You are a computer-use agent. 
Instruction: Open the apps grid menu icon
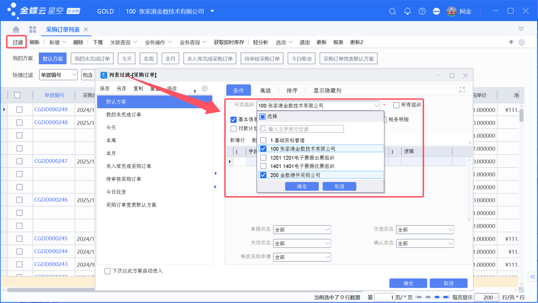(33, 29)
